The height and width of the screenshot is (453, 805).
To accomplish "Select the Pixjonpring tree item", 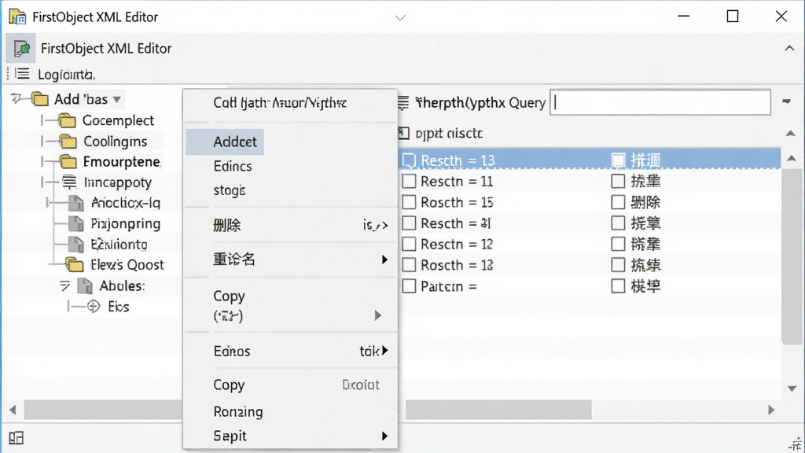I will pos(126,223).
